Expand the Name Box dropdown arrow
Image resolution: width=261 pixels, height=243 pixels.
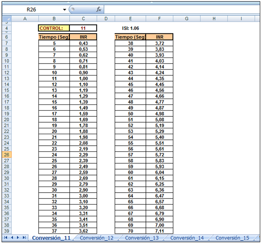click(x=65, y=9)
